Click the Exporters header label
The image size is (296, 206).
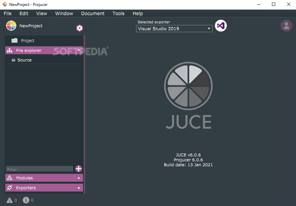click(26, 188)
